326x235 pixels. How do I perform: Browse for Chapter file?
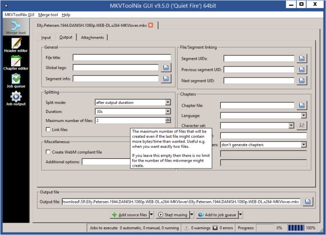coord(302,105)
